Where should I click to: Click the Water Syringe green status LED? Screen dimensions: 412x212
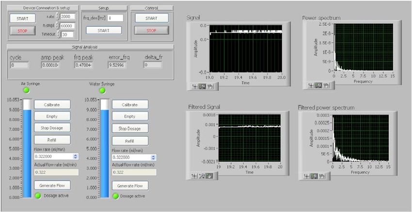tap(102, 91)
